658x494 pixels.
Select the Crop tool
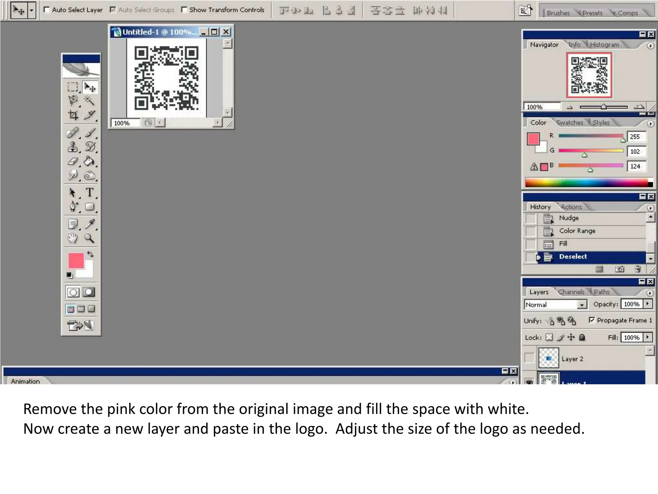tap(73, 115)
